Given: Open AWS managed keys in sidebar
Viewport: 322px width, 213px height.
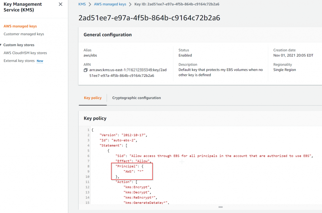Looking at the screenshot, I should tap(20, 26).
